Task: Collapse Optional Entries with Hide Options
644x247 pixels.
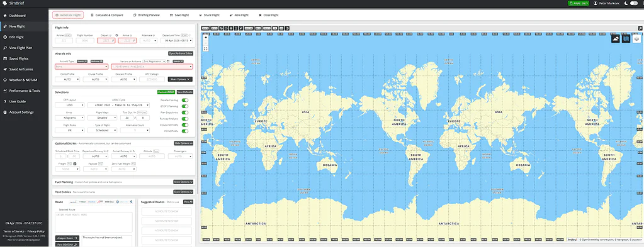Action: tap(183, 143)
